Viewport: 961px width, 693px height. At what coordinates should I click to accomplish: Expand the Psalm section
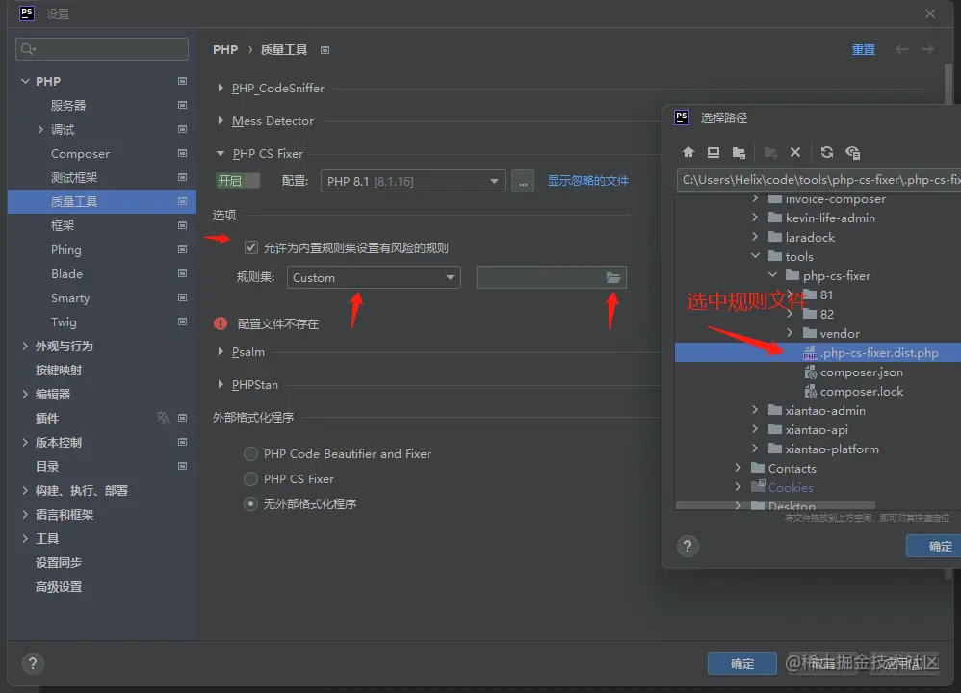point(220,351)
